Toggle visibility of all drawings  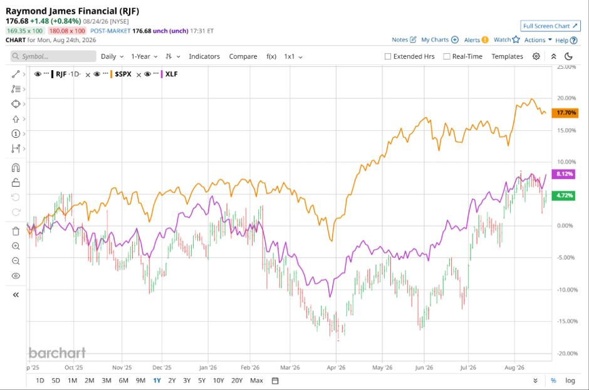click(16, 276)
